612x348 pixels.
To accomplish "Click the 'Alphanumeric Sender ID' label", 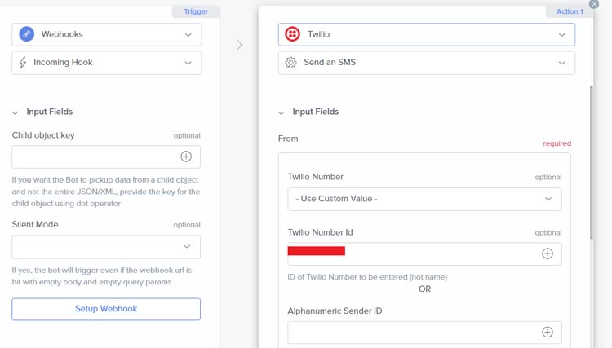I will [x=335, y=311].
